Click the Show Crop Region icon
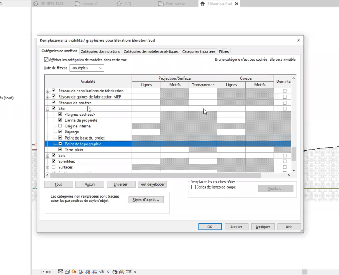The image size is (339, 275). click(95, 272)
